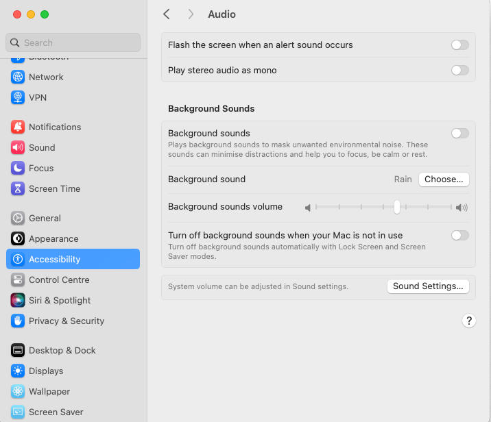The image size is (491, 422).
Task: Click the help question mark button
Action: click(x=469, y=321)
